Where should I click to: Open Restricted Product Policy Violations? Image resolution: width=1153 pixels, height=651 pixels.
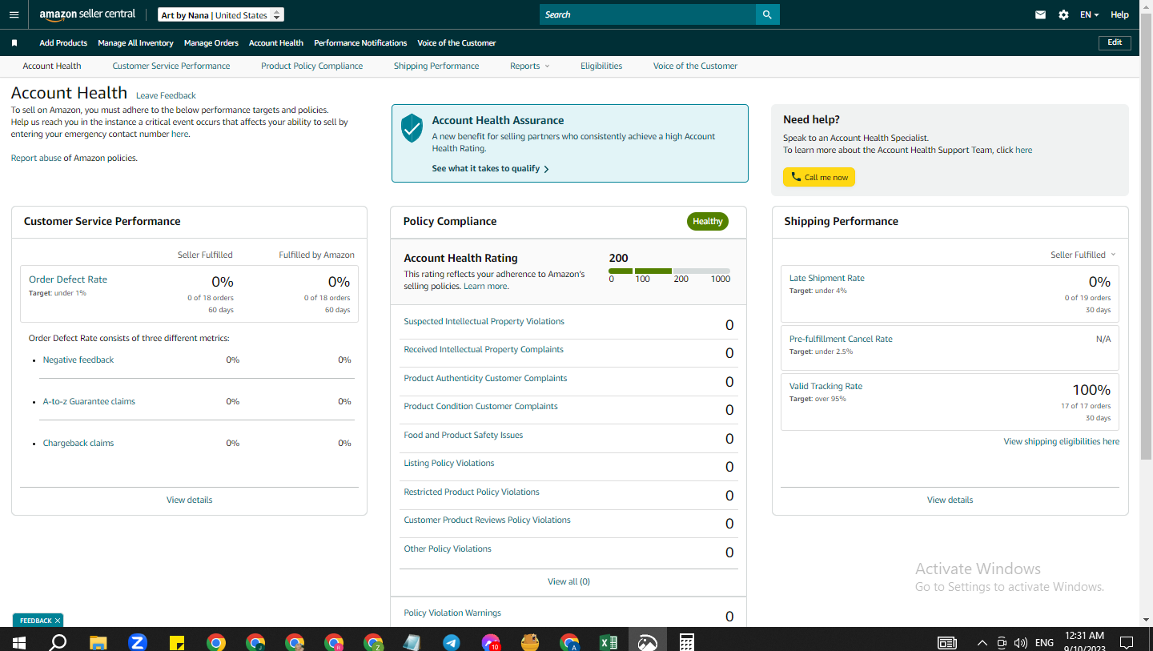(x=472, y=492)
